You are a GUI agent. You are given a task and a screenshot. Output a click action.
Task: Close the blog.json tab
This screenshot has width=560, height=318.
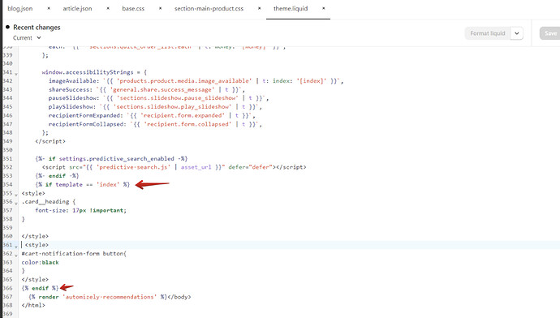click(x=49, y=8)
